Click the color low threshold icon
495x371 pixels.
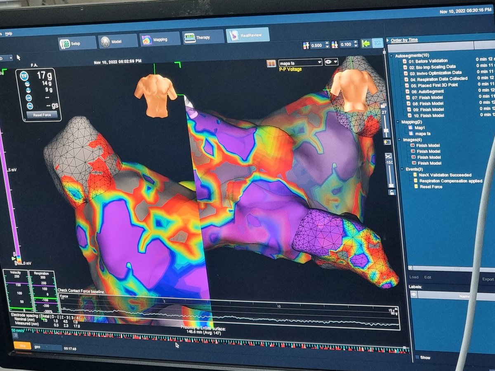[335, 45]
